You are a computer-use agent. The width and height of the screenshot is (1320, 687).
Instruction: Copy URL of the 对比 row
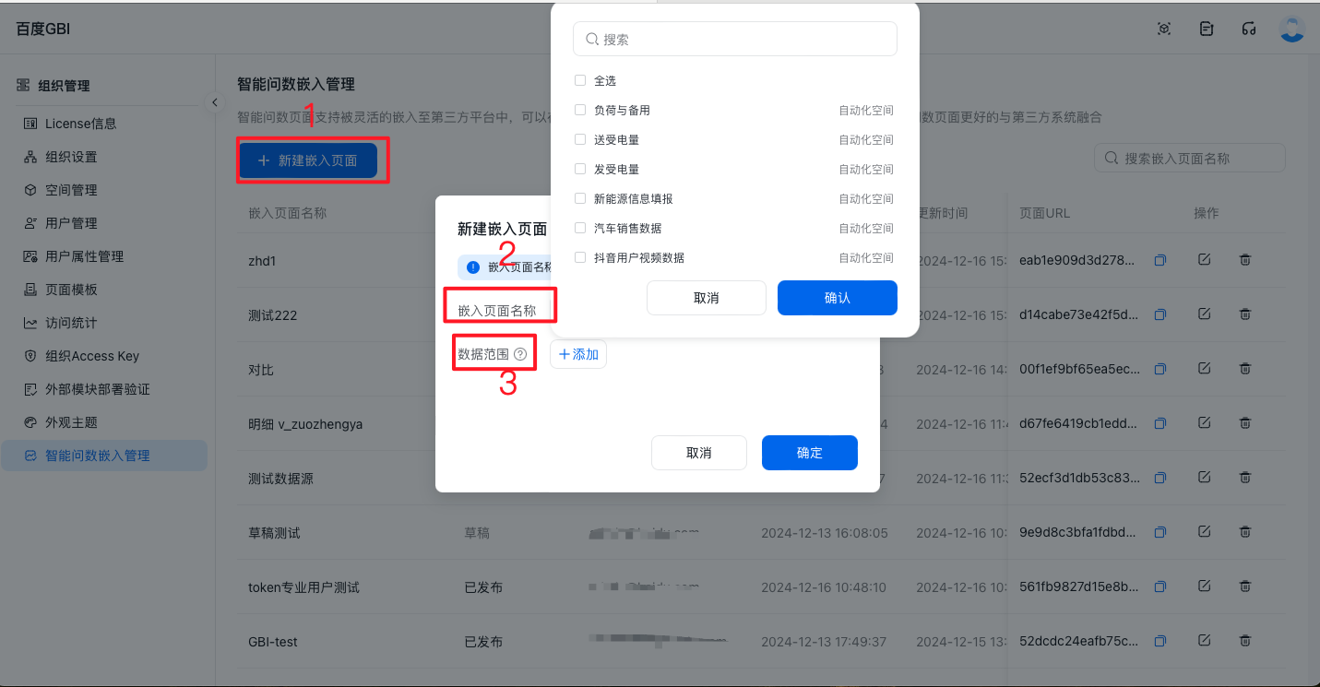pyautogui.click(x=1161, y=370)
